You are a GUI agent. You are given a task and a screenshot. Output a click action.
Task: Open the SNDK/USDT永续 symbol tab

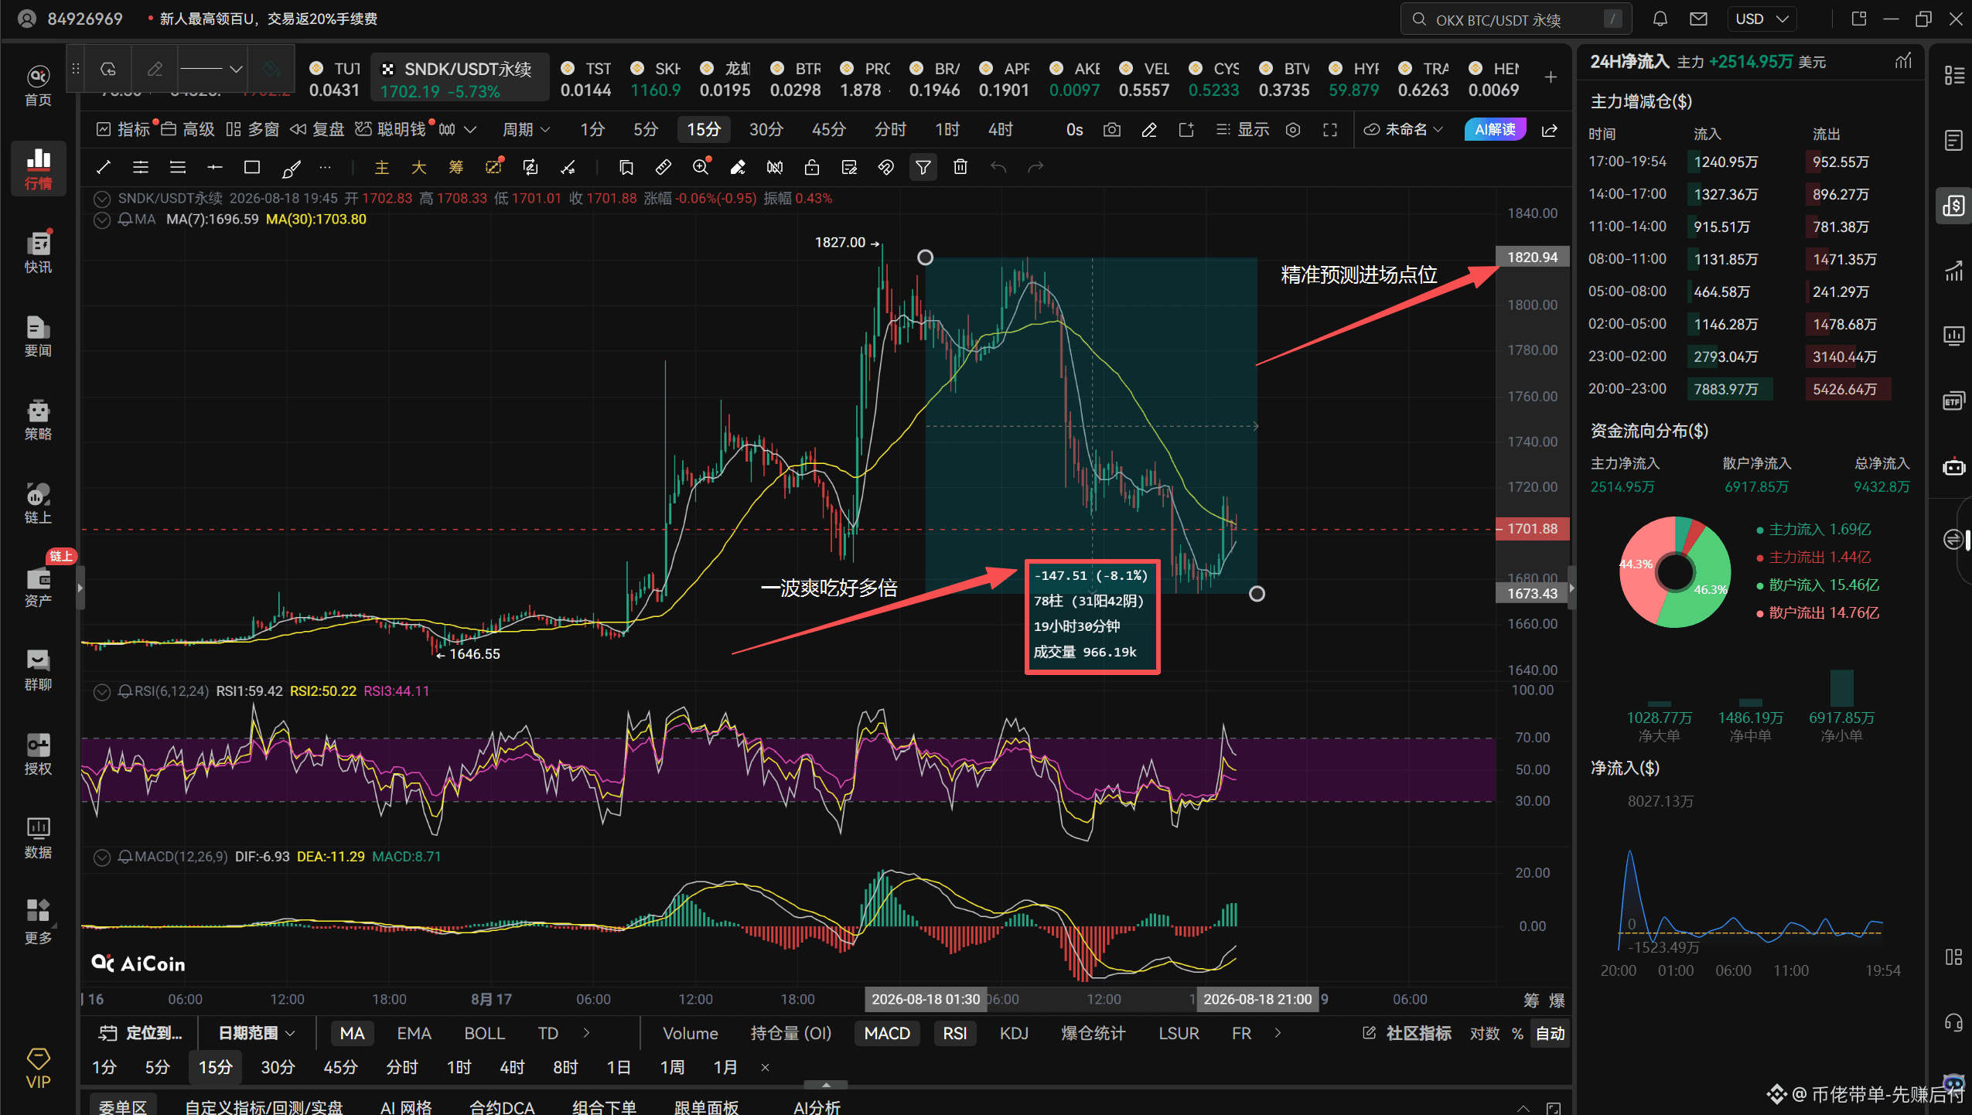(459, 78)
